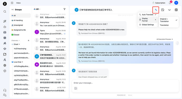Select Translation only display format
Screen dimensions: 182x99
point(169,25)
